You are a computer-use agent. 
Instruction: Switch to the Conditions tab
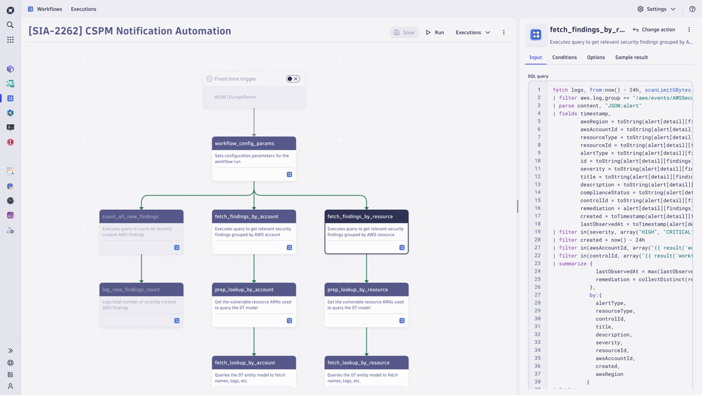[564, 57]
